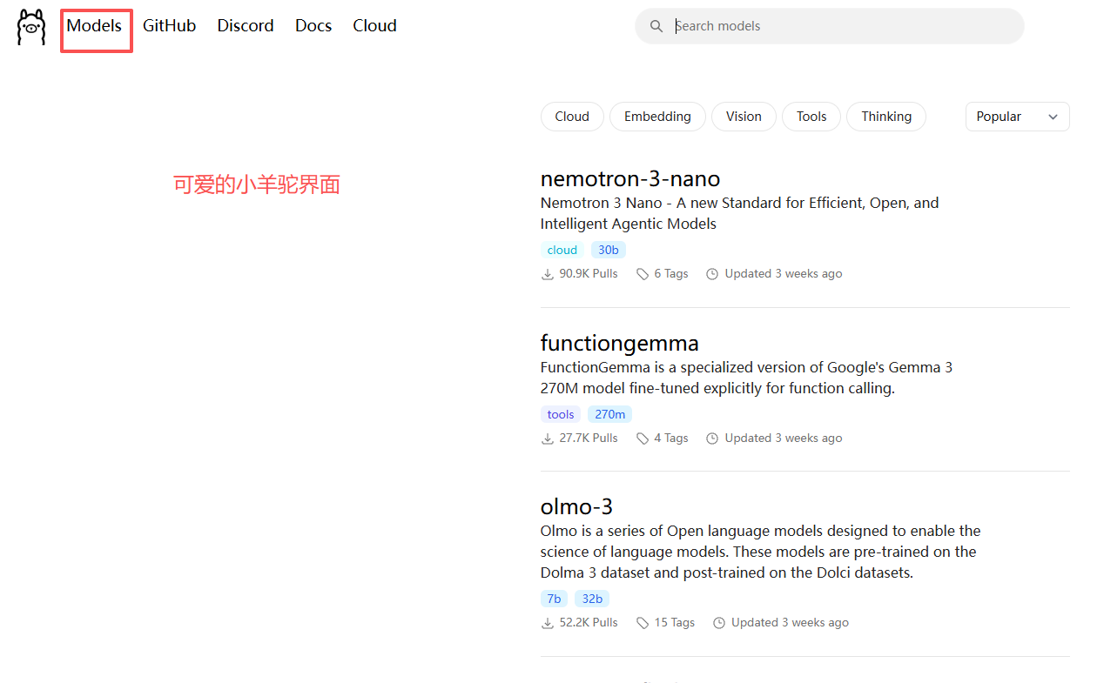Go to GitHub from top navigation
1104x683 pixels.
coord(169,26)
